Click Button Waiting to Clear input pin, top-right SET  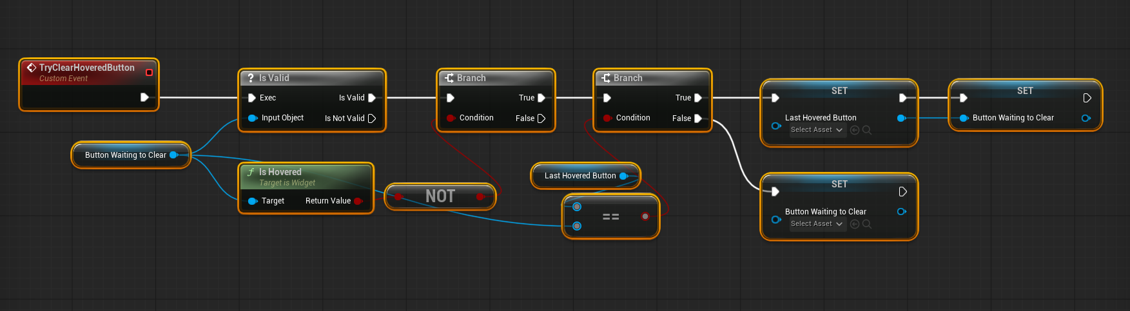tap(964, 118)
